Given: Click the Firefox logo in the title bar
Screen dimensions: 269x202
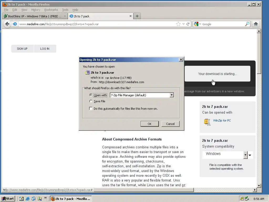Looking at the screenshot, I should coord(4,4).
